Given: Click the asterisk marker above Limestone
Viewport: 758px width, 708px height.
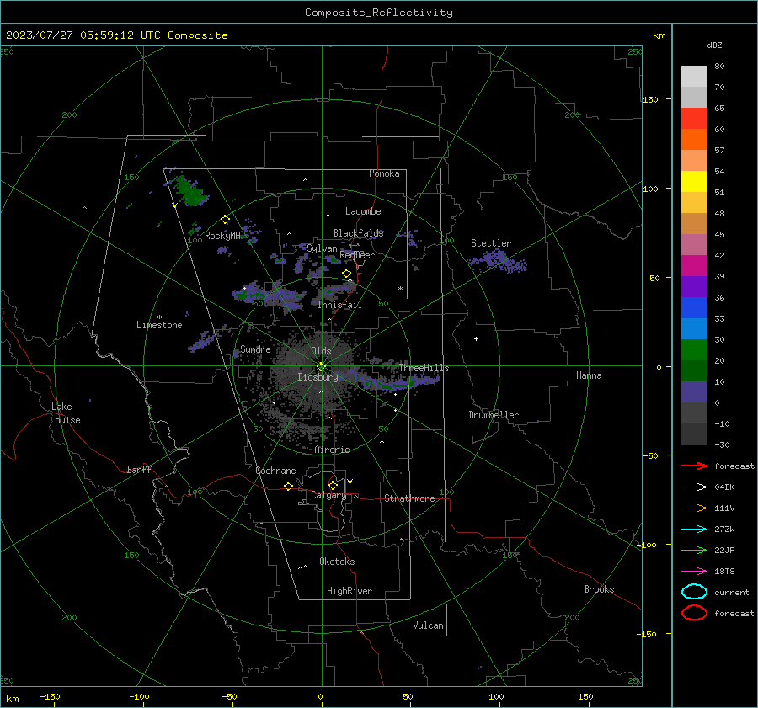Looking at the screenshot, I should coord(159,317).
